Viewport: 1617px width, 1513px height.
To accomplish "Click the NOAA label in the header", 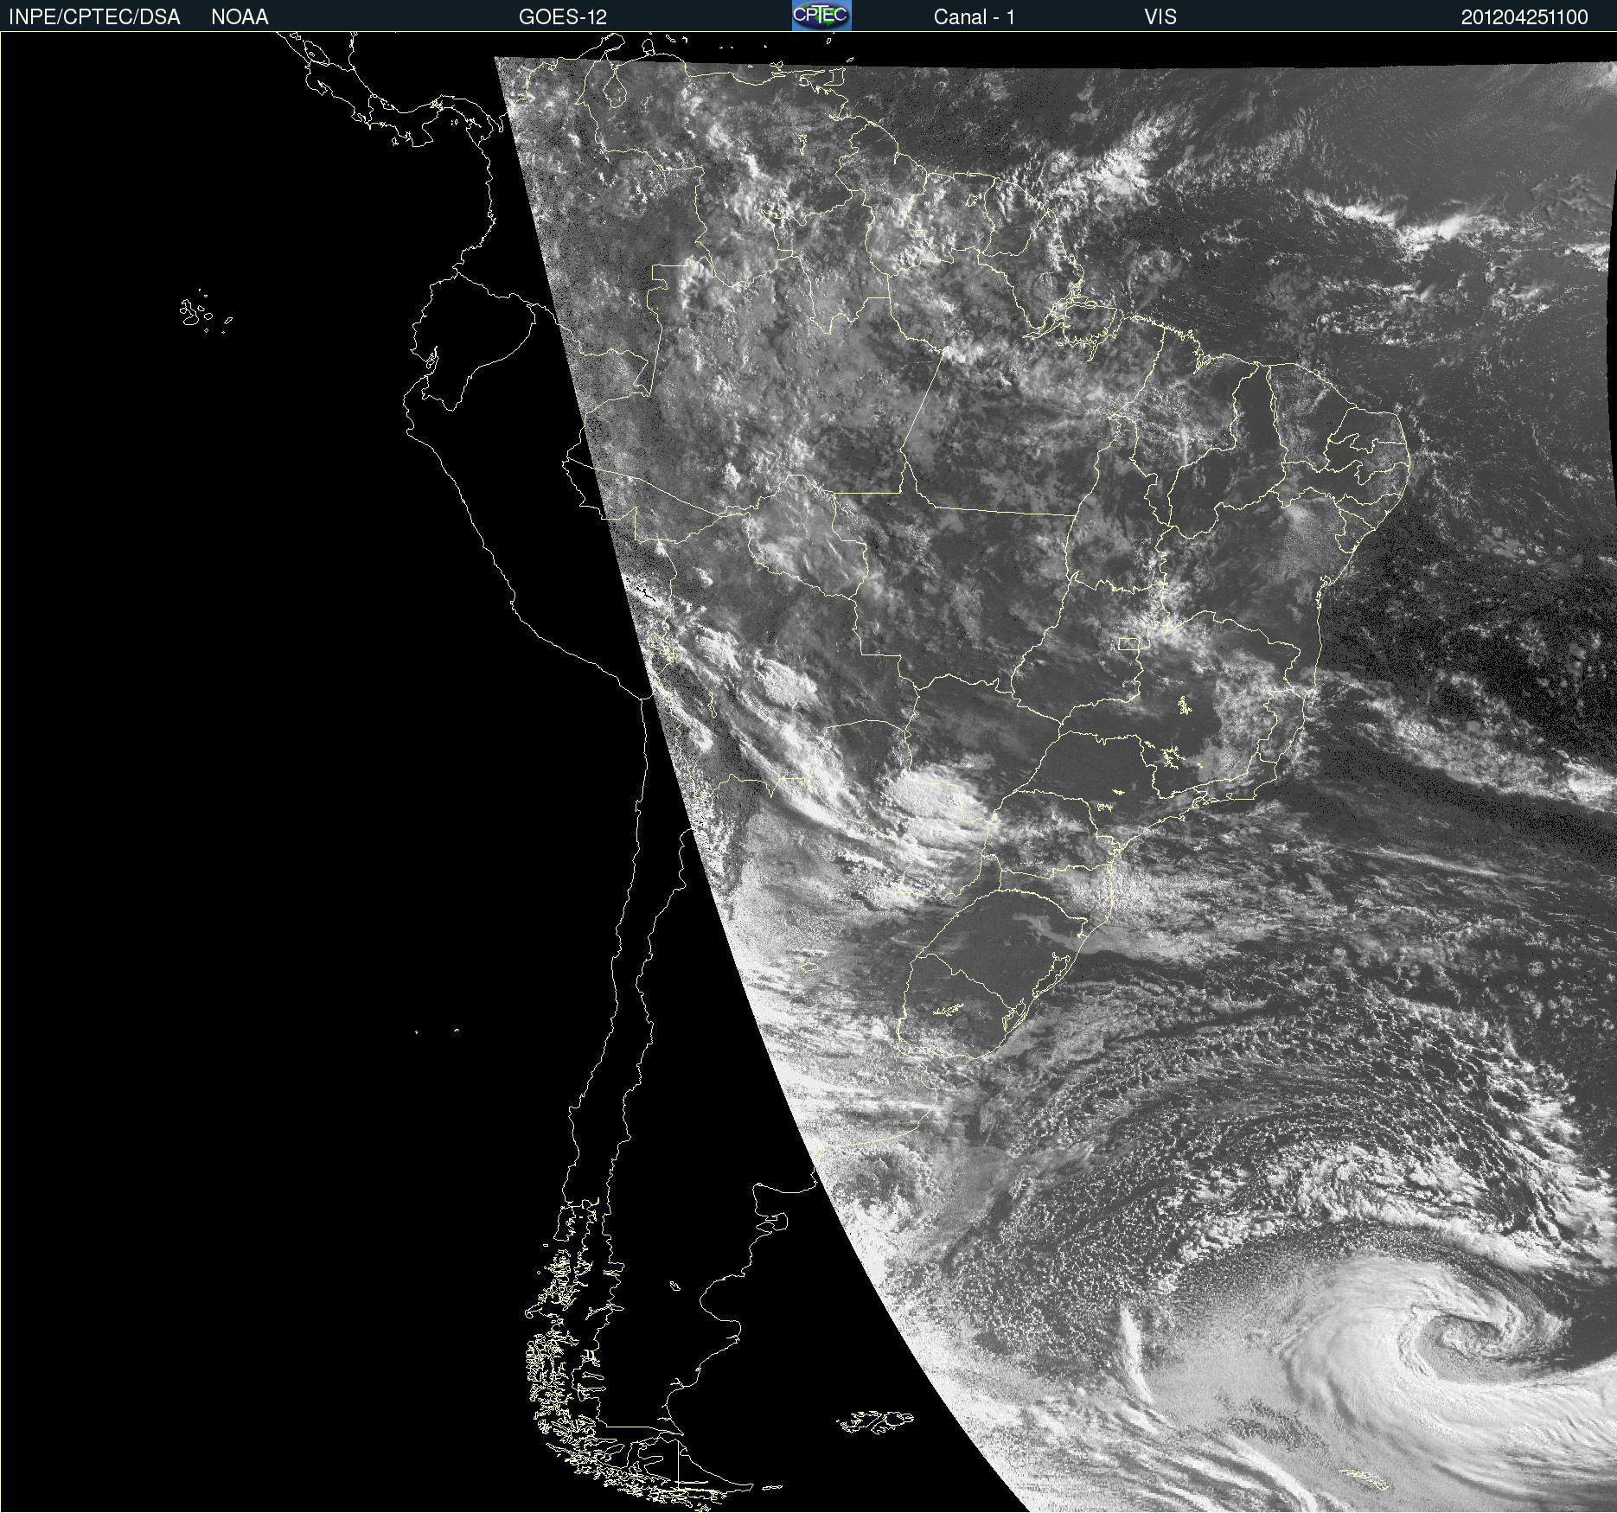I will (240, 17).
